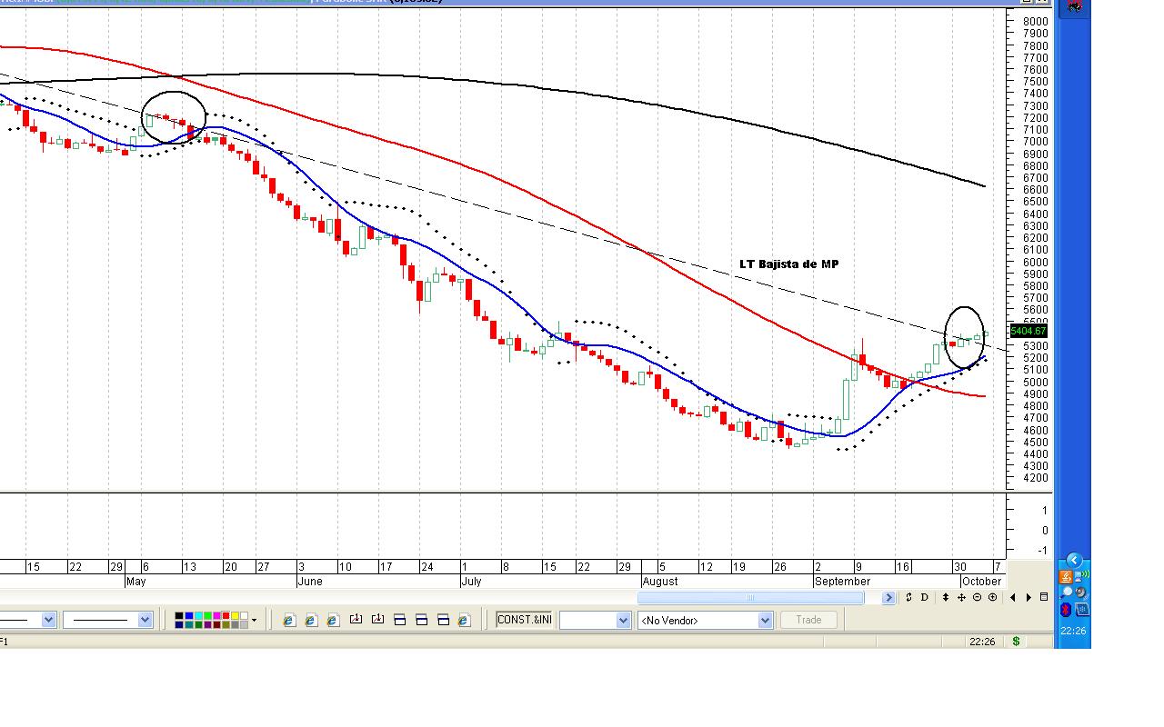
Task: Click the CONST.&INI button
Action: point(525,620)
